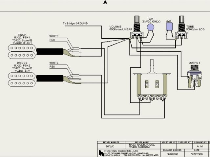Click the bridge pickup RED wire label
The height and width of the screenshot is (157, 210).
pyautogui.click(x=52, y=66)
